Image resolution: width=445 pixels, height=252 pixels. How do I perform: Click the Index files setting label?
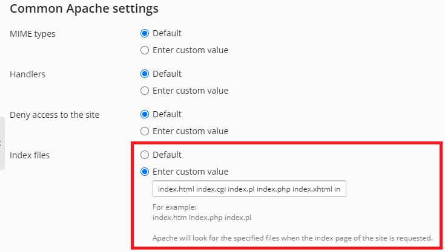coord(30,155)
